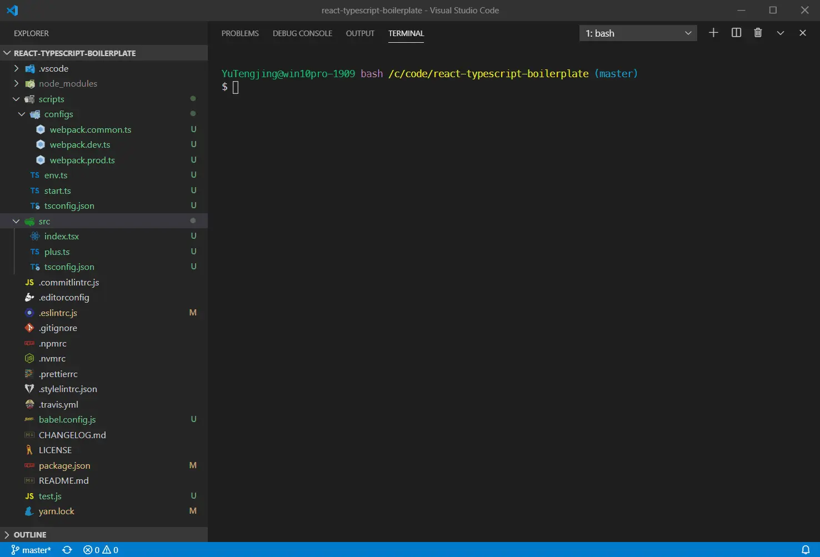Click the EXPLORER panel title
The image size is (820, 557).
click(31, 33)
